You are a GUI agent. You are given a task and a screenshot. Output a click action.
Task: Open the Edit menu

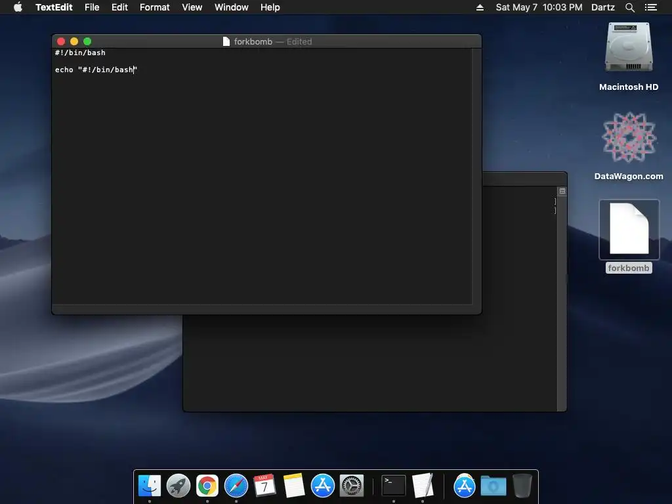[119, 7]
